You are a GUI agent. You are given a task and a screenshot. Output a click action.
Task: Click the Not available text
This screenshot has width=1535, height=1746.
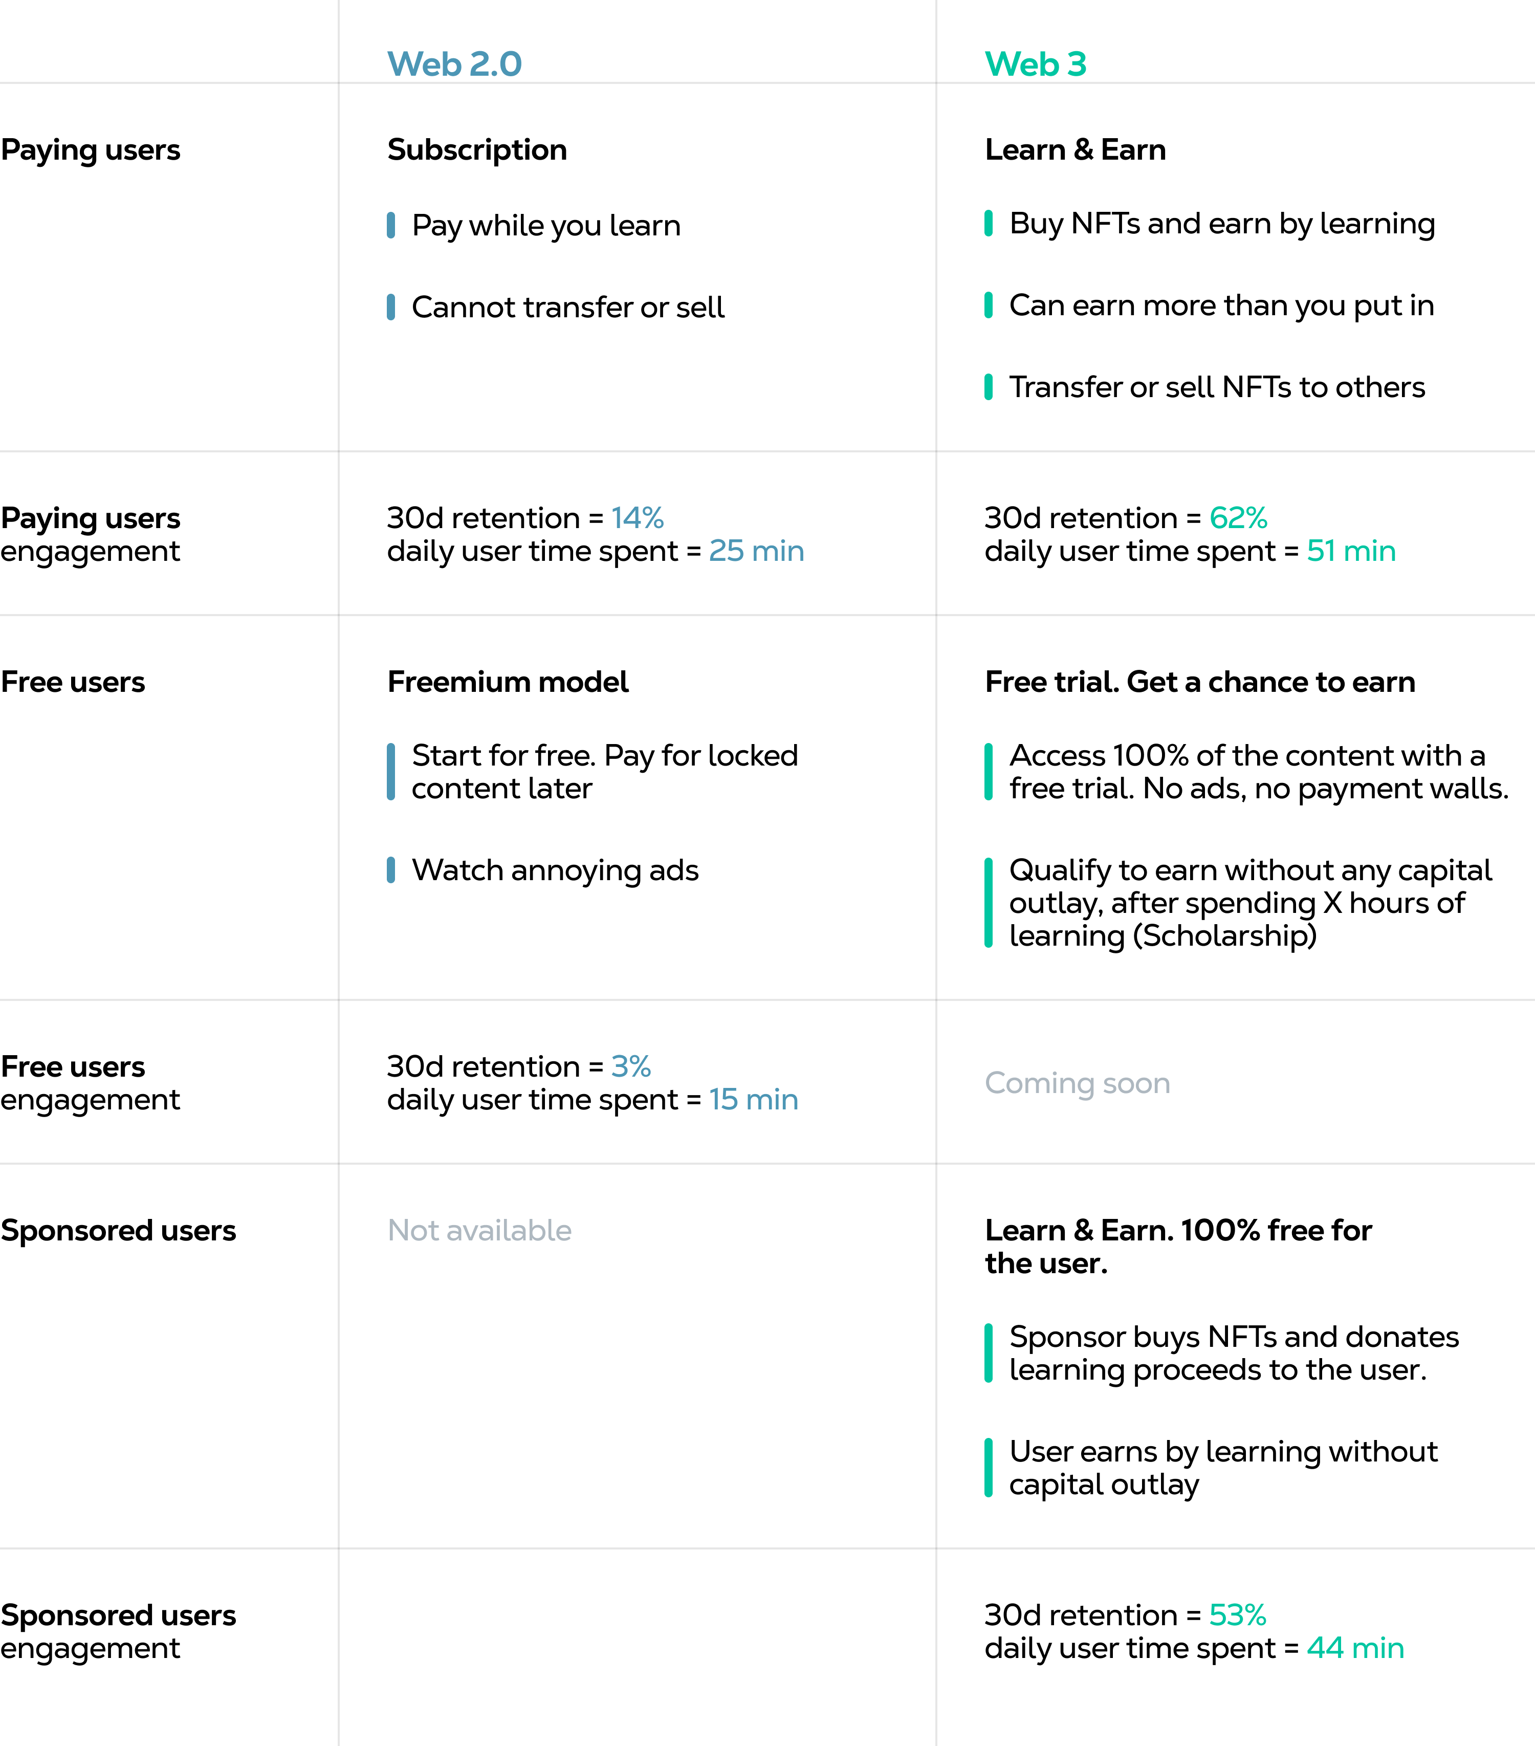coord(479,1230)
